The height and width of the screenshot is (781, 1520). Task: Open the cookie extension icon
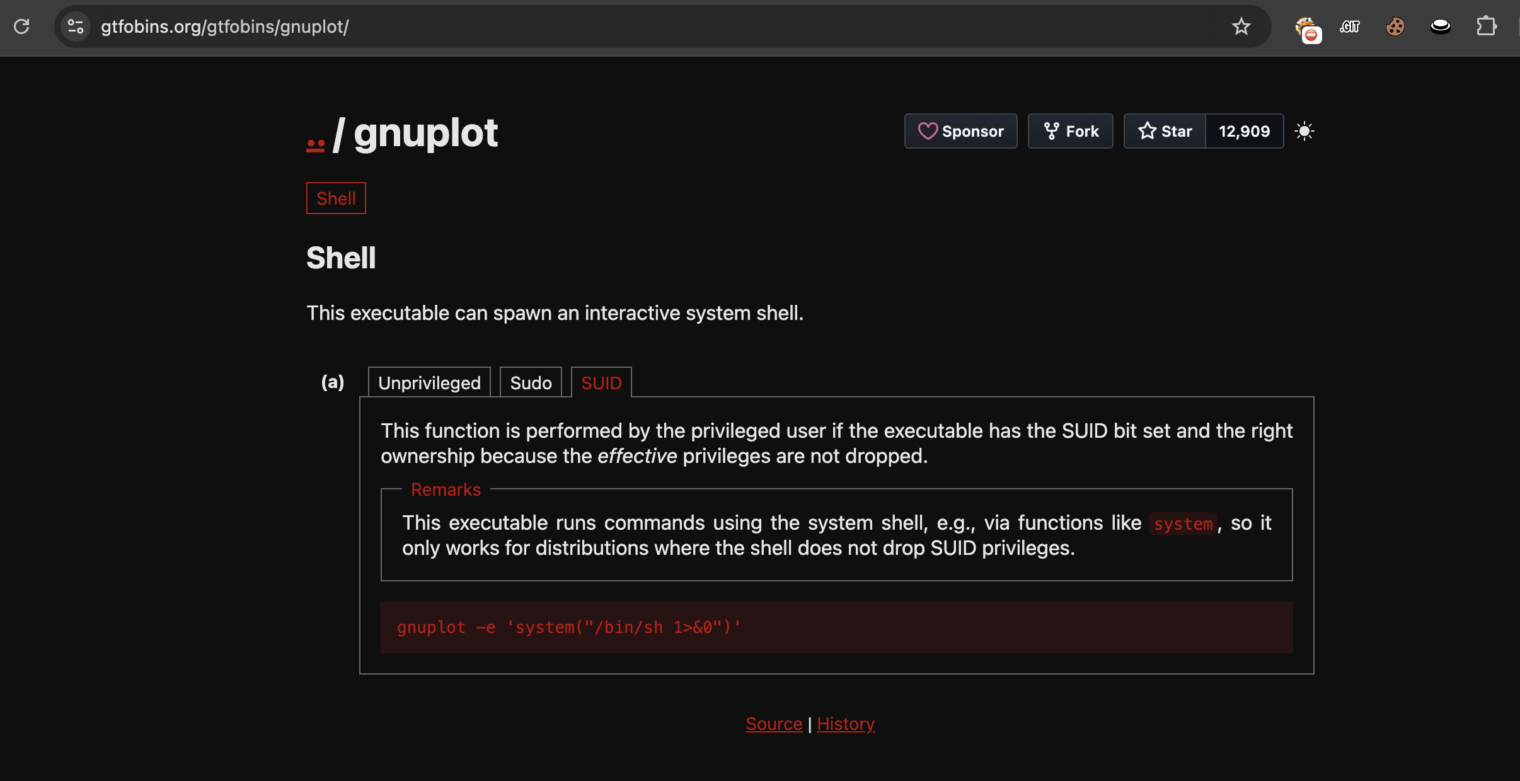(1395, 26)
